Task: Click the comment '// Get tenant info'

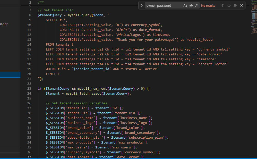Action: [x=56, y=10]
